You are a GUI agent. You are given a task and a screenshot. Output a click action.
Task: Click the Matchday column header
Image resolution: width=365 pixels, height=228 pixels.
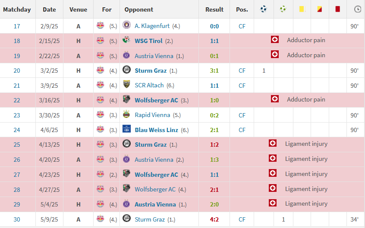coord(17,9)
